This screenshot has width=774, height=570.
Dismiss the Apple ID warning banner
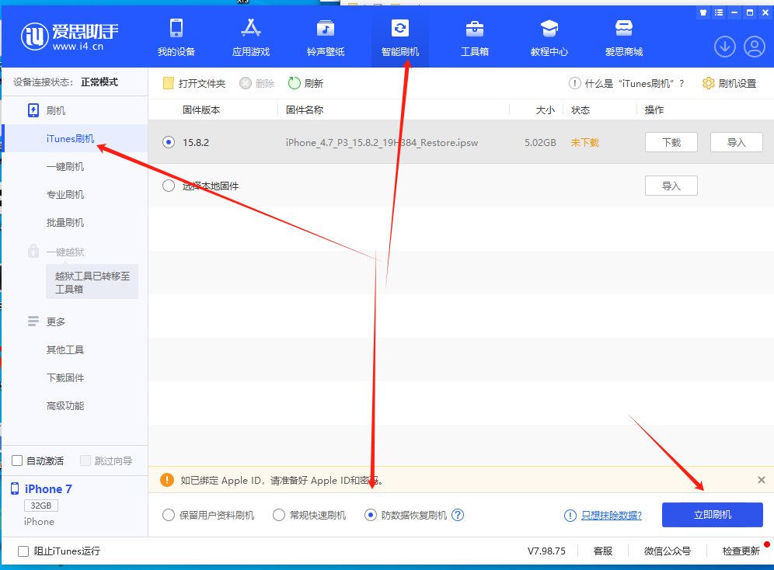point(761,480)
